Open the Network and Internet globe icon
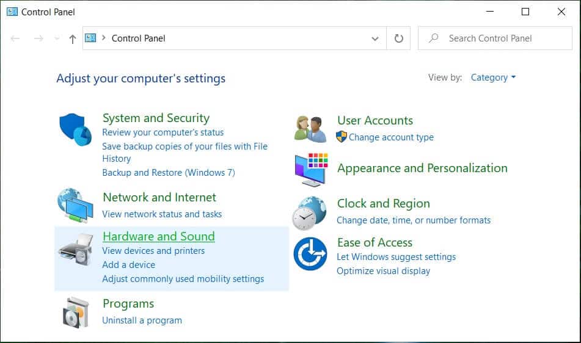 pyautogui.click(x=75, y=205)
